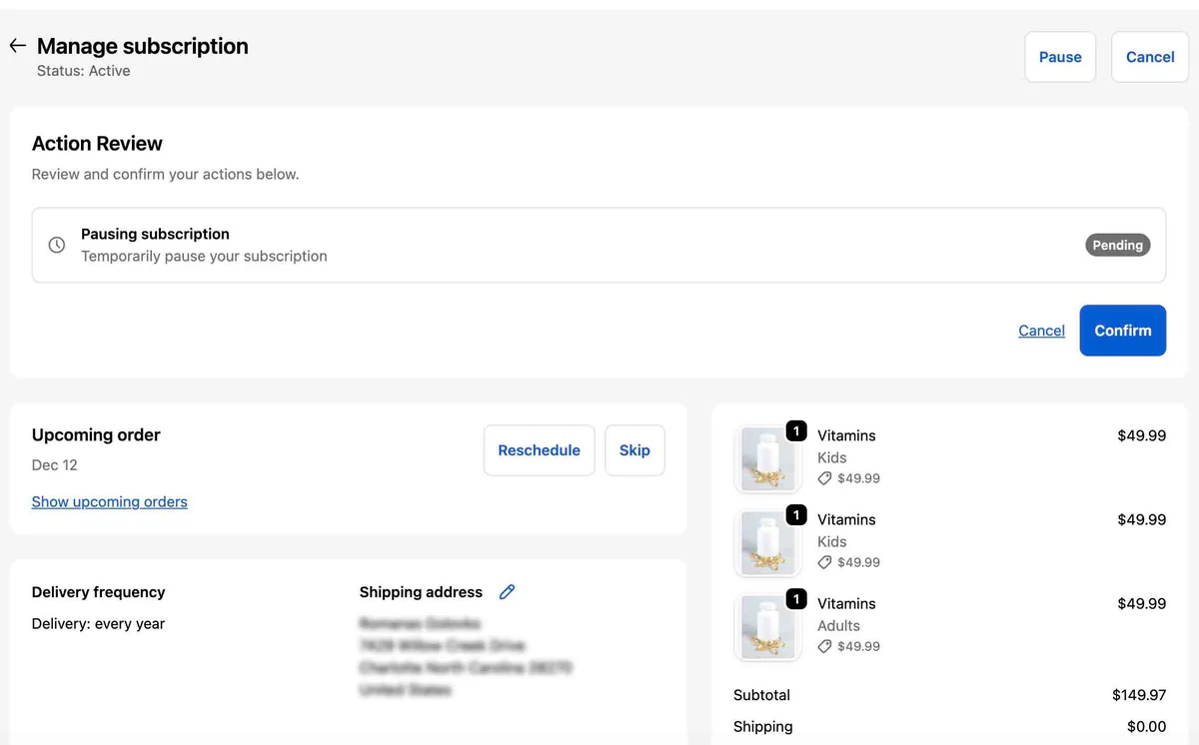Image resolution: width=1199 pixels, height=745 pixels.
Task: Click the 'Pausing subscription' title
Action: pos(155,234)
